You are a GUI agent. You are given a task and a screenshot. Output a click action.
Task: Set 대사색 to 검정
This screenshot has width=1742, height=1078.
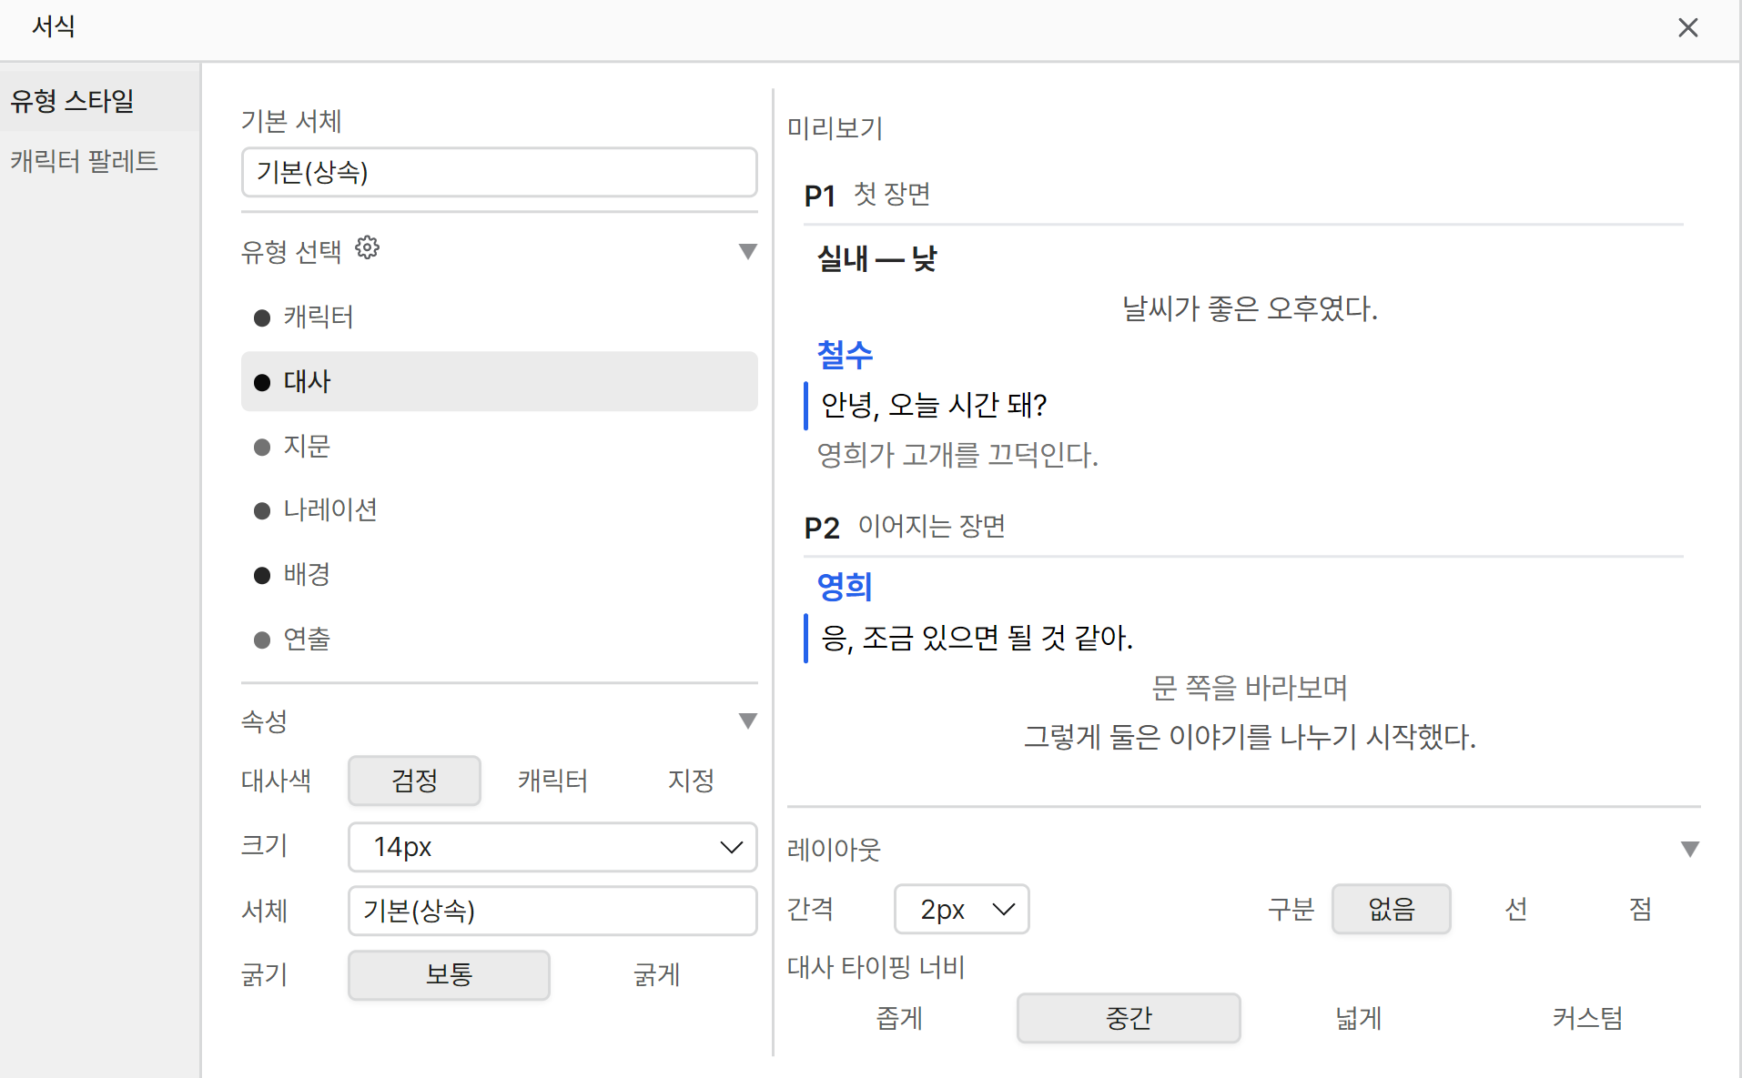point(414,781)
